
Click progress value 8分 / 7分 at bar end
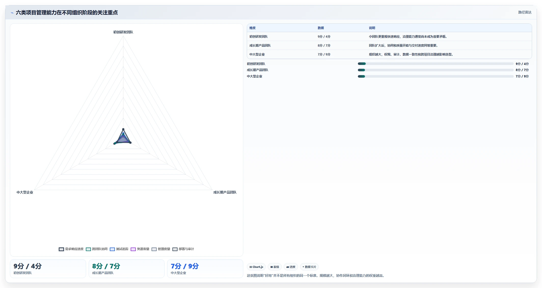point(522,70)
